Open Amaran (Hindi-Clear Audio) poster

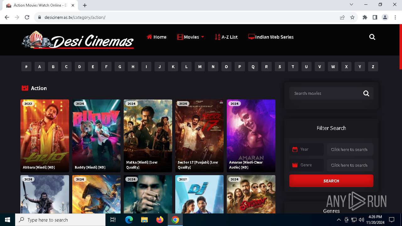point(251,136)
